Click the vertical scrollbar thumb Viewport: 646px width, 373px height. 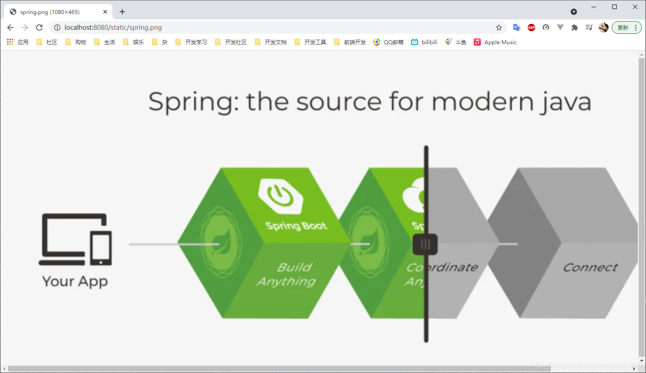[x=642, y=207]
